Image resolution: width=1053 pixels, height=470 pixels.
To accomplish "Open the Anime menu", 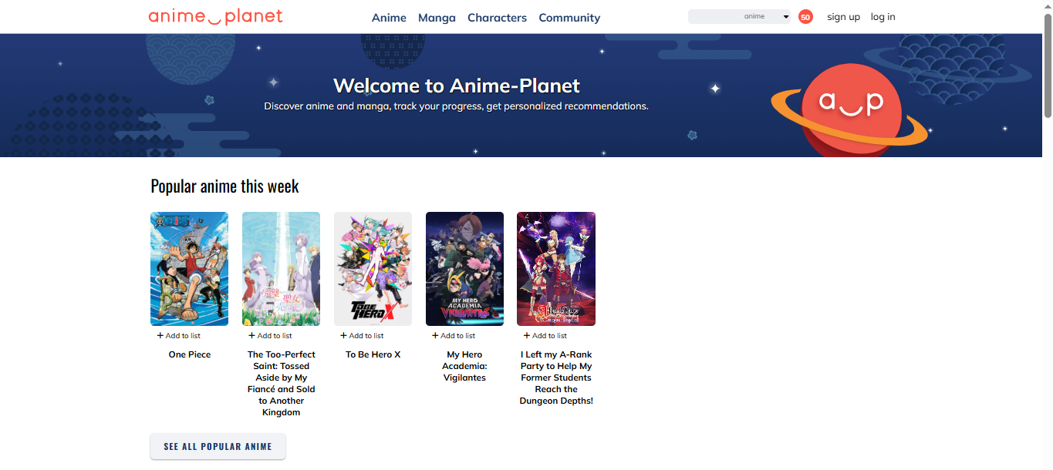I will pyautogui.click(x=389, y=18).
